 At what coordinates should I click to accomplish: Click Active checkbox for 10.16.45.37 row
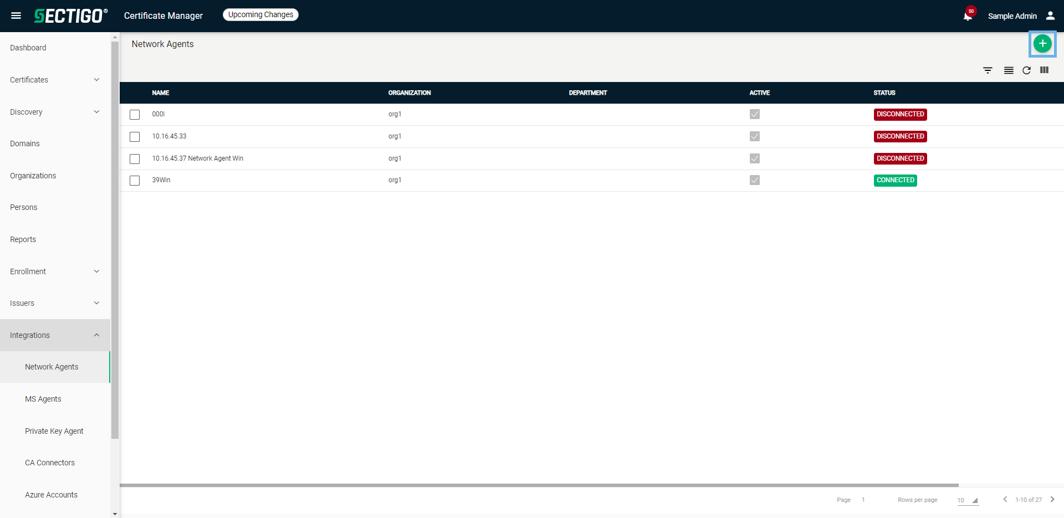[x=755, y=158]
